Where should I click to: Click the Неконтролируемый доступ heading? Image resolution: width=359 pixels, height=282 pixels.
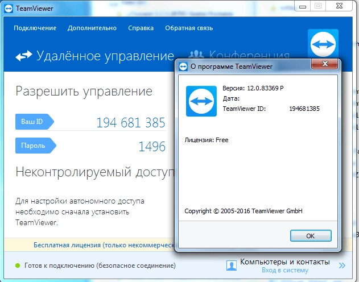[x=95, y=172]
